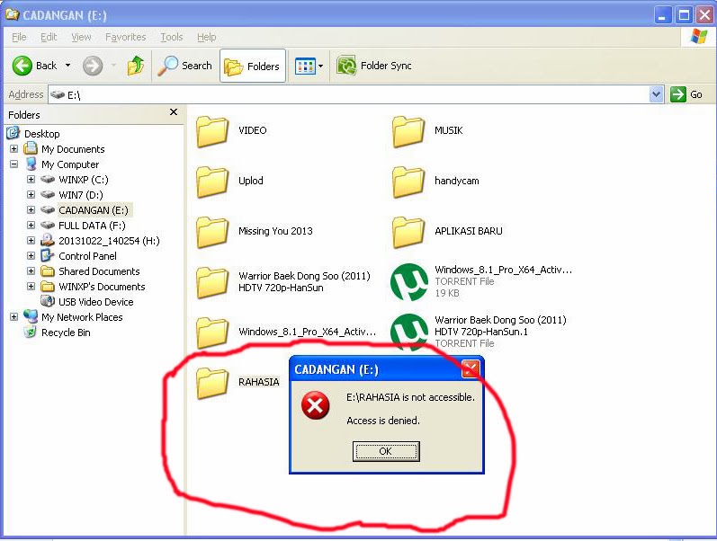The image size is (717, 541).
Task: Expand FULL DATA (F:) drive node
Action: point(31,225)
